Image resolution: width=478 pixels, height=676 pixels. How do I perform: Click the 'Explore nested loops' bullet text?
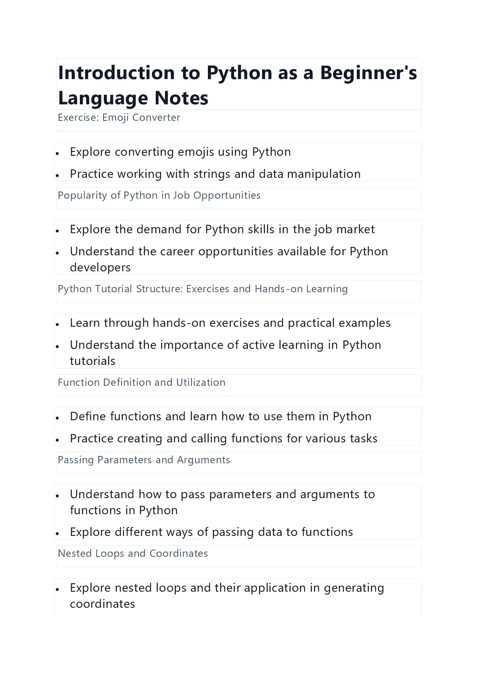227,596
